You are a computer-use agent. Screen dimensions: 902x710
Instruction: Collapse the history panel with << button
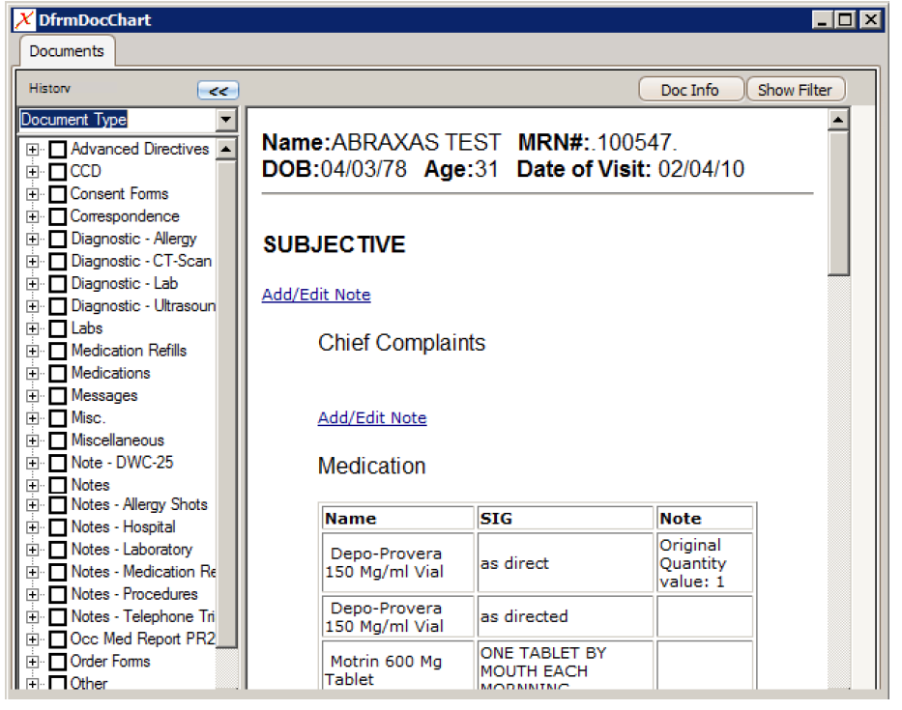218,90
